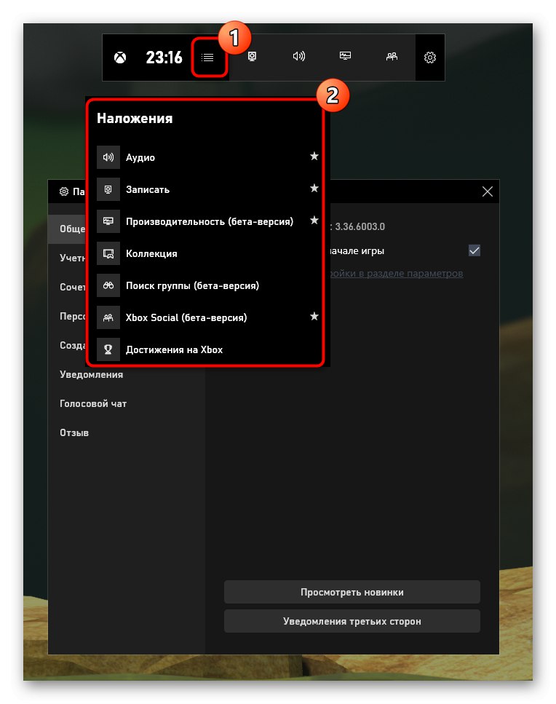Screen dimensions: 556x704
Task: Click the Xbox logo in the Game Bar
Action: pos(120,58)
